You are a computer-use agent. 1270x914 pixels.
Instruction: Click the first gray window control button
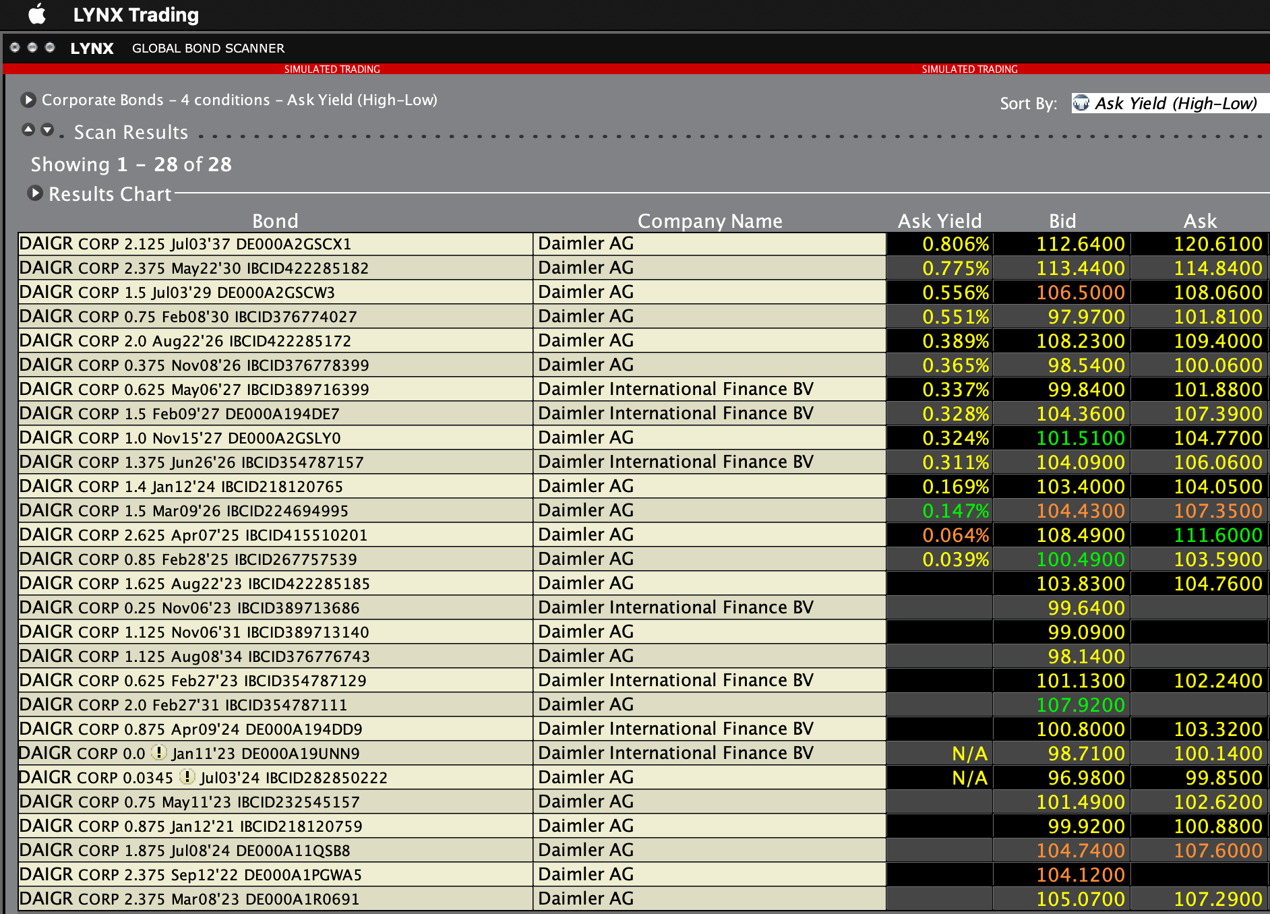coord(15,47)
